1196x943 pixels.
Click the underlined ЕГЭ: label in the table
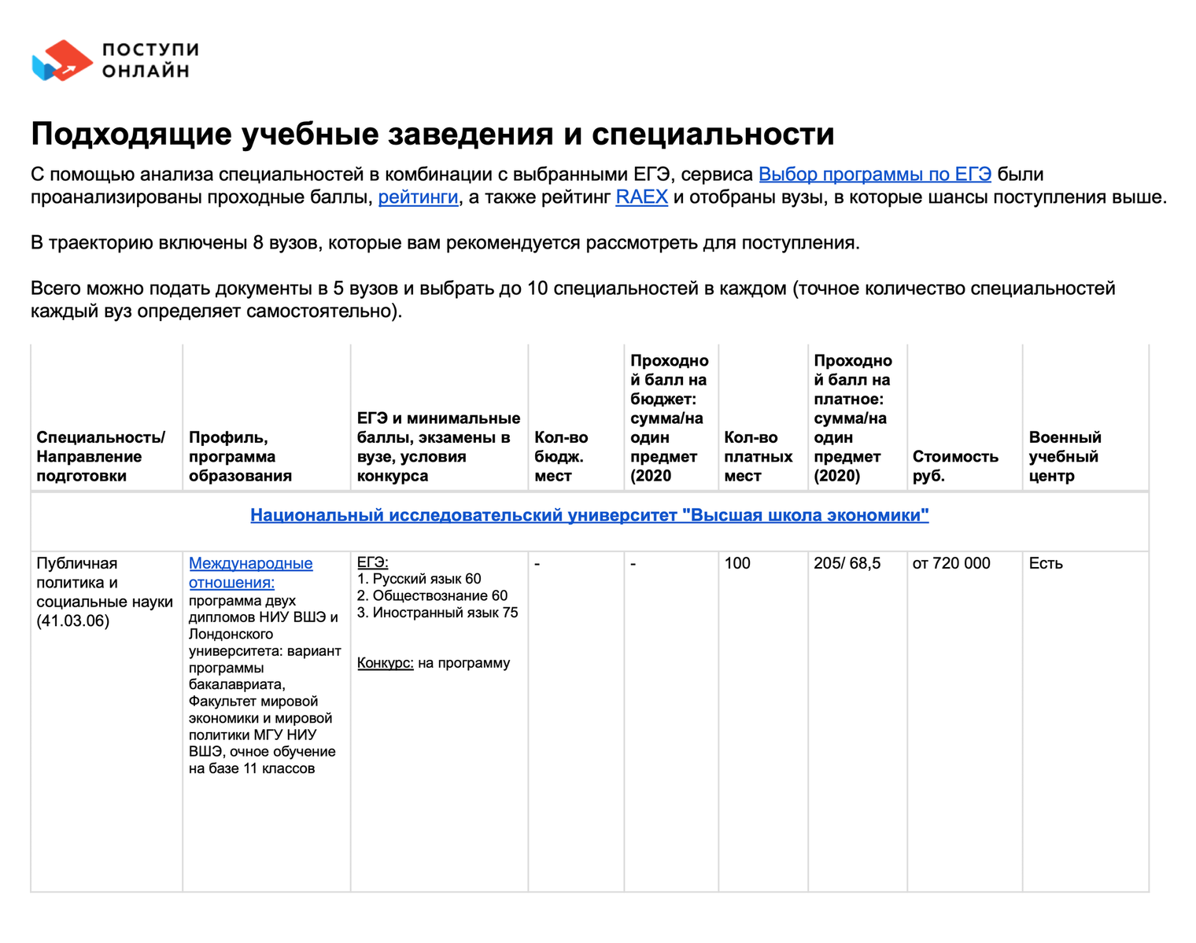pos(373,562)
